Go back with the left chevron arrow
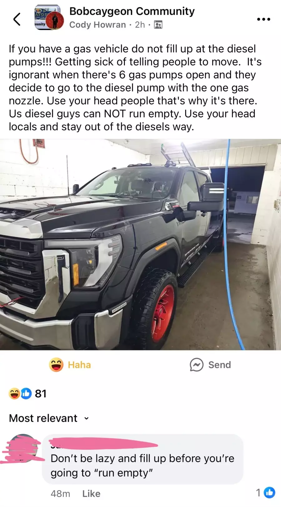The height and width of the screenshot is (507, 281). coord(17,19)
